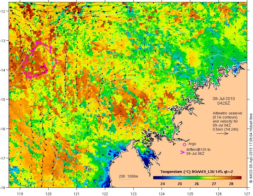Click the Argo legend label
The width and height of the screenshot is (253, 196).
point(192,144)
